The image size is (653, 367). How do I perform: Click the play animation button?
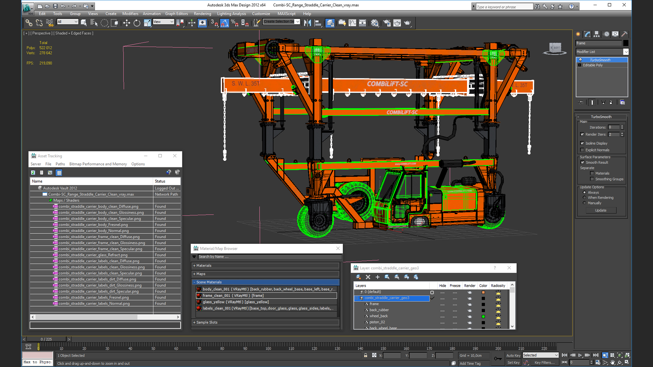tap(580, 355)
